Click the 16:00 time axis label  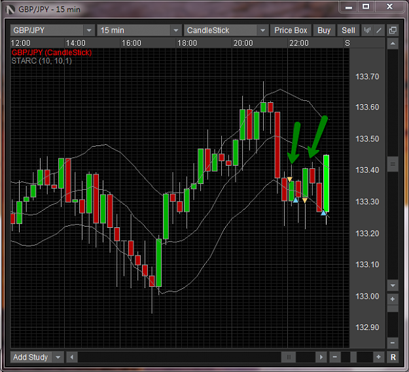point(132,43)
